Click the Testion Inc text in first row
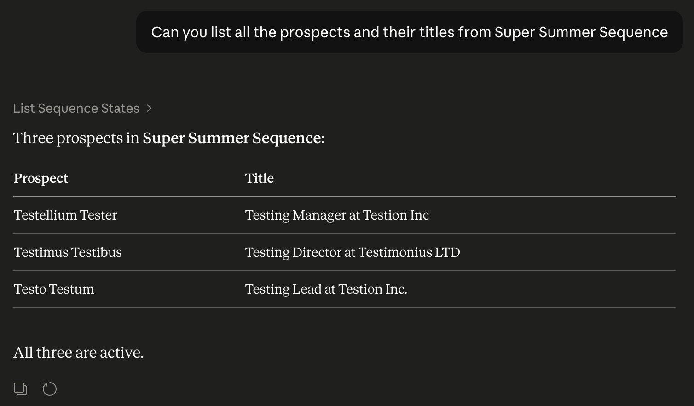694x406 pixels. coord(396,215)
